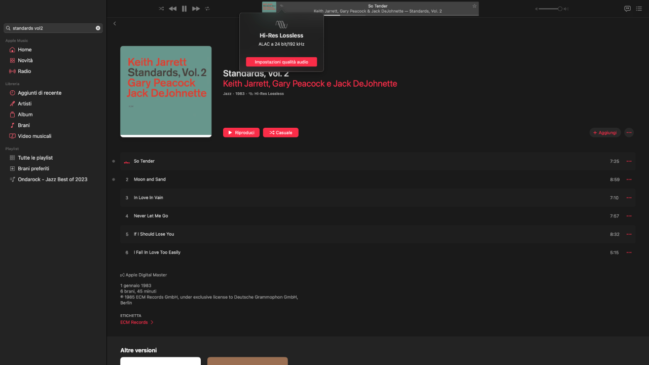This screenshot has height=365, width=649.
Task: Click the popularity dot beside Moon and Sand
Action: point(114,179)
